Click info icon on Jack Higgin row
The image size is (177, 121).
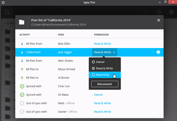tap(158, 52)
